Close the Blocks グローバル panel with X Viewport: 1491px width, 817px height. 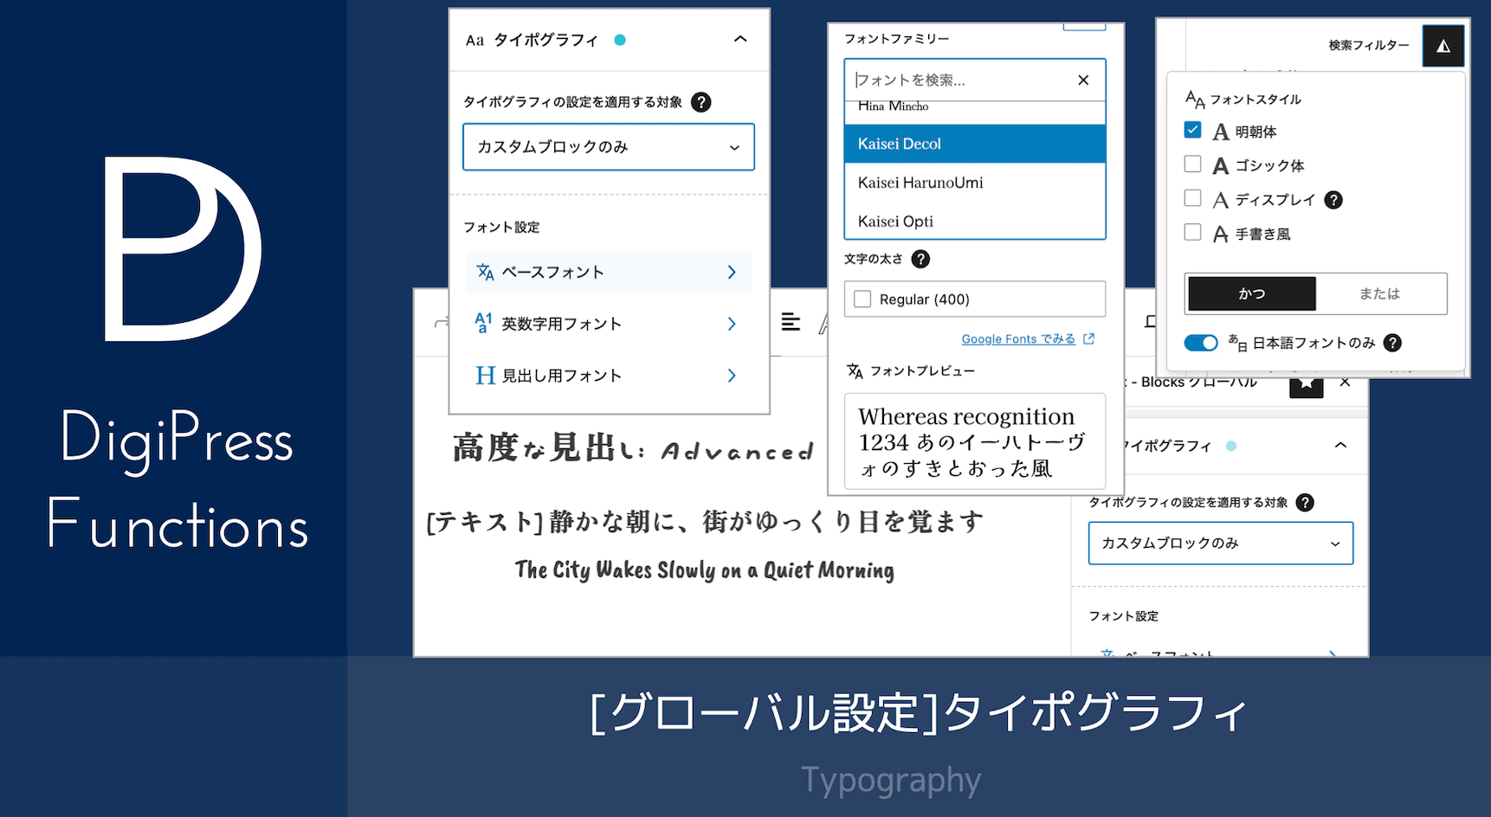(x=1345, y=383)
